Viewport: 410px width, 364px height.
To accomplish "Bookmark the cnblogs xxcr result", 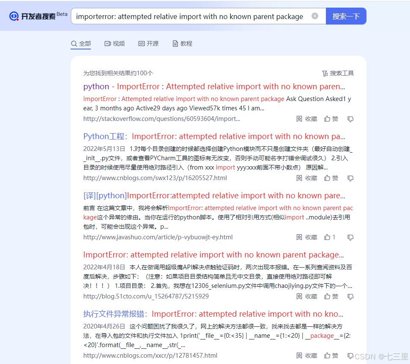I will click(306, 356).
